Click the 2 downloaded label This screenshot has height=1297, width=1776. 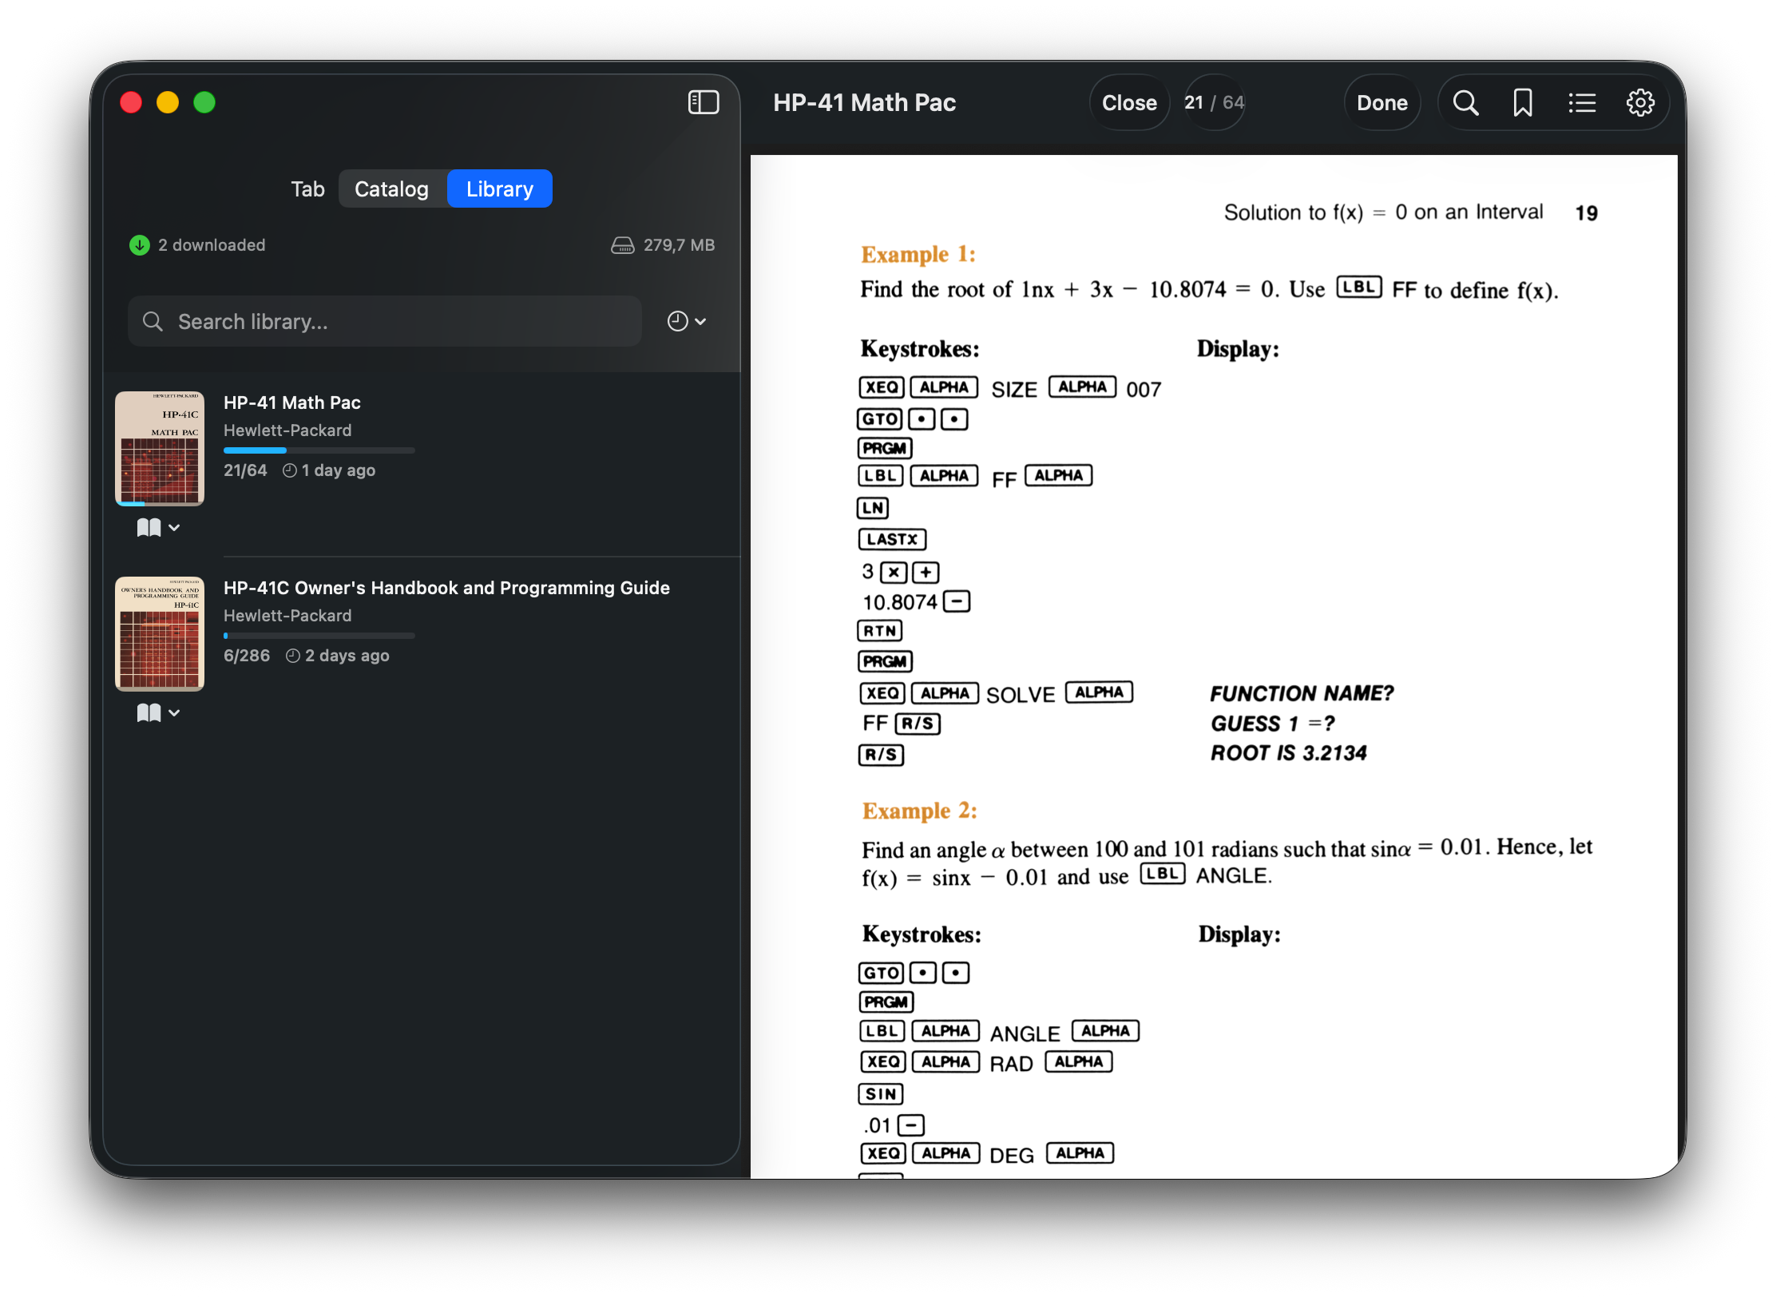coord(212,245)
